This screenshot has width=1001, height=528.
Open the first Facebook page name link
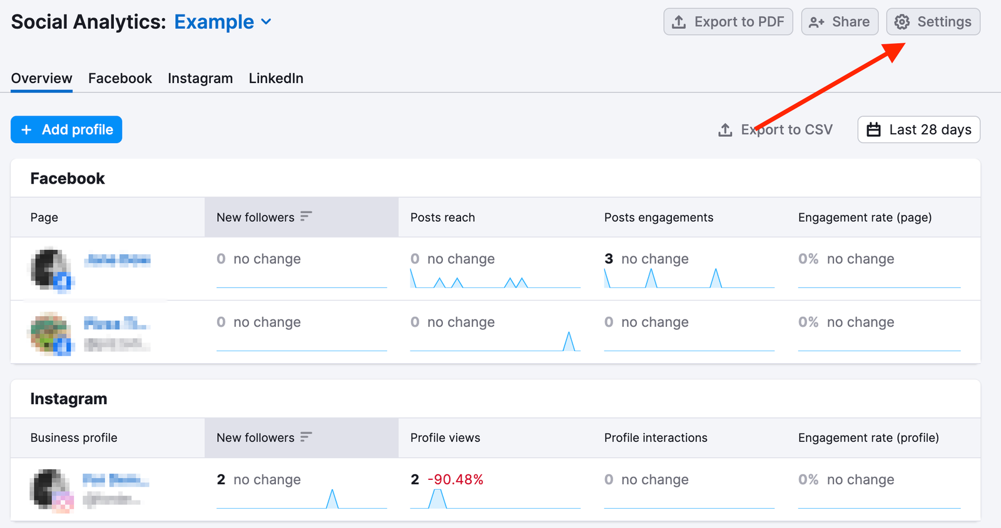[x=118, y=260]
